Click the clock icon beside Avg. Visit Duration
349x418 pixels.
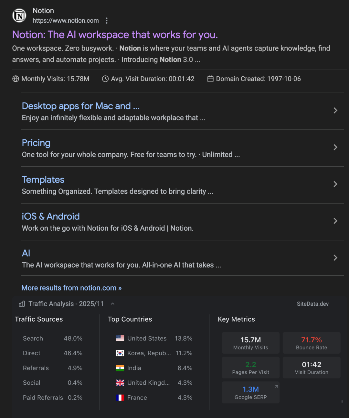click(105, 79)
